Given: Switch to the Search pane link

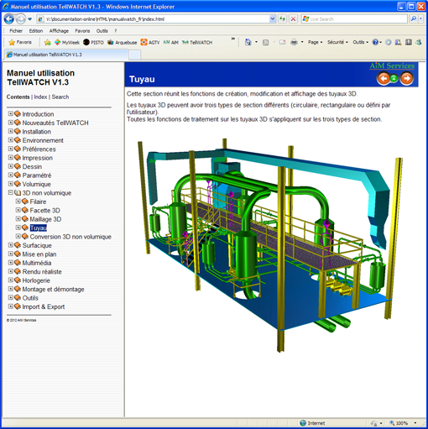Looking at the screenshot, I should click(60, 97).
